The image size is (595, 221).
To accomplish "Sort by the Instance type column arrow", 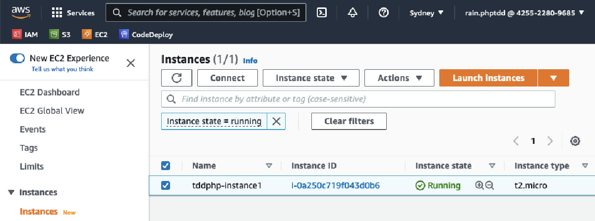I will click(x=585, y=166).
